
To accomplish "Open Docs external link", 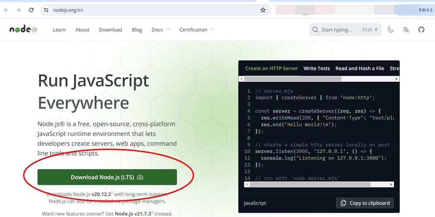I will pyautogui.click(x=161, y=30).
